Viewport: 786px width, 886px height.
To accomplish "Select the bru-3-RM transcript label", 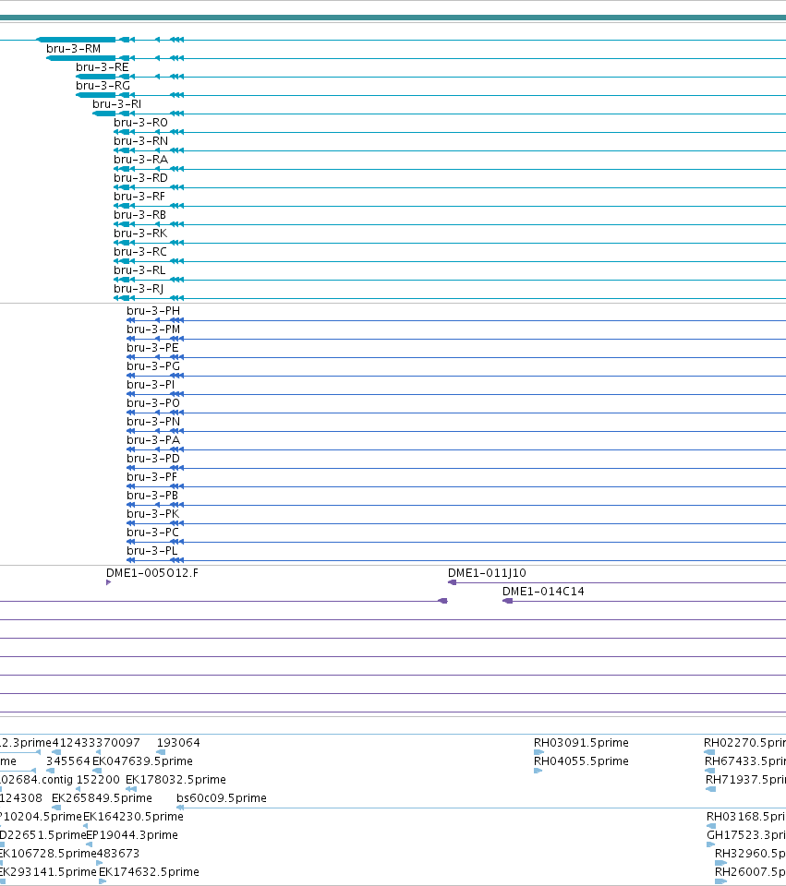I will click(x=74, y=49).
